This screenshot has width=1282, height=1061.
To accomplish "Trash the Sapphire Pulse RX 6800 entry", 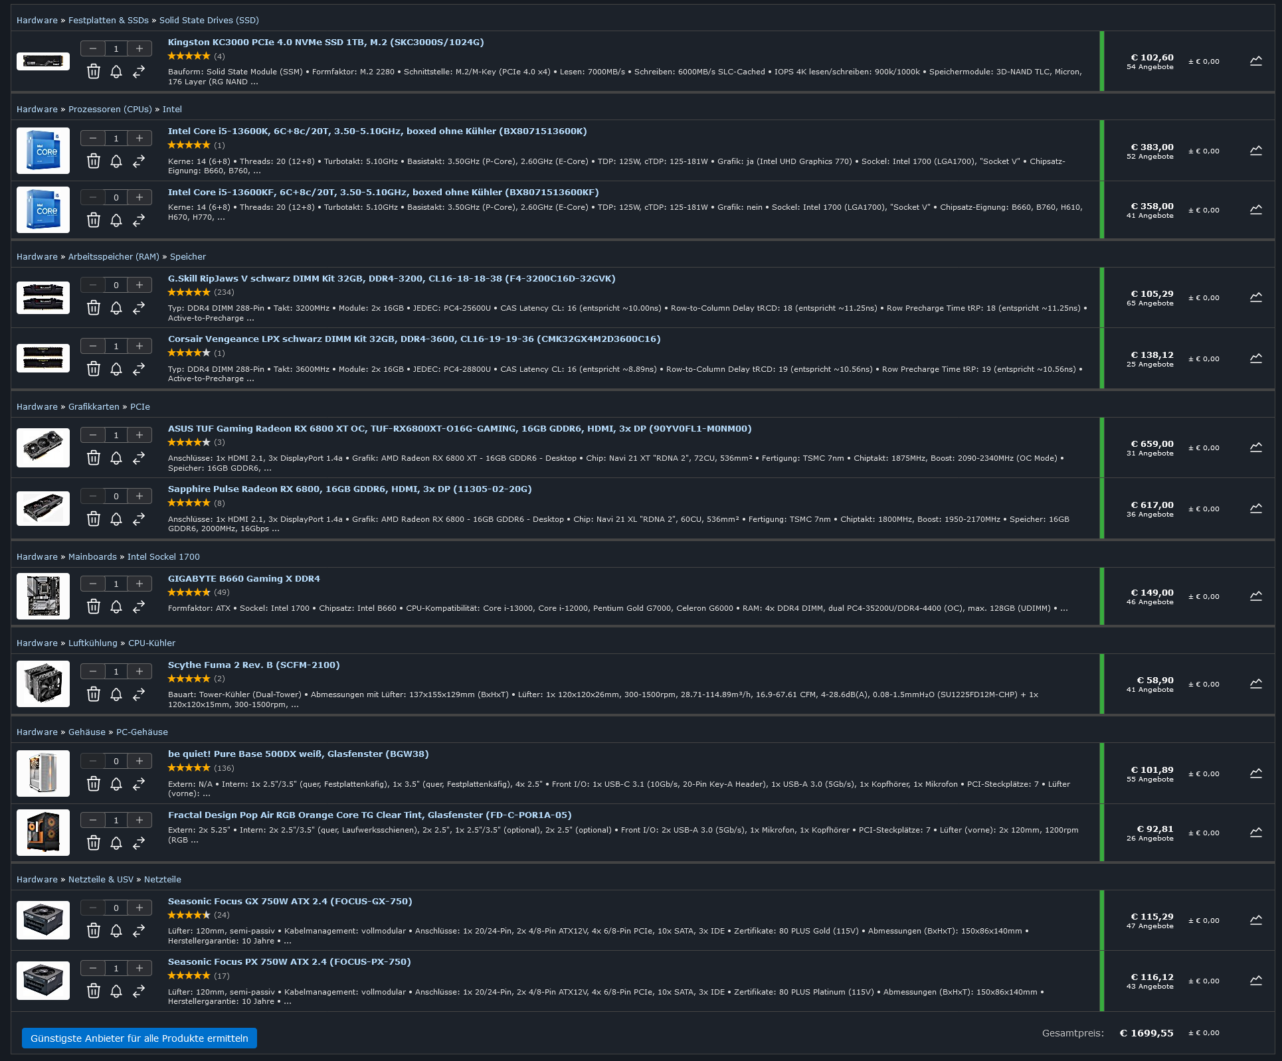I will click(94, 519).
